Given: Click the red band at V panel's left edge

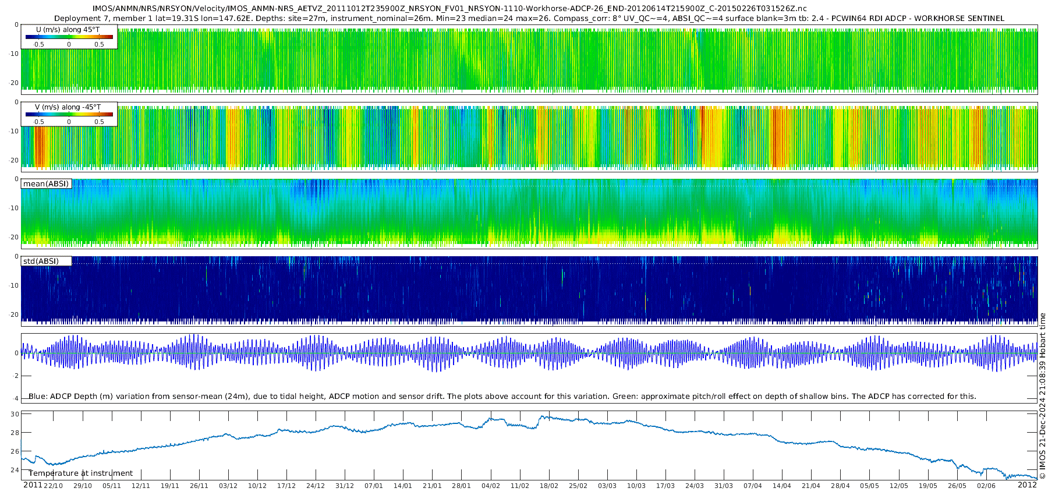Looking at the screenshot, I should [x=39, y=146].
